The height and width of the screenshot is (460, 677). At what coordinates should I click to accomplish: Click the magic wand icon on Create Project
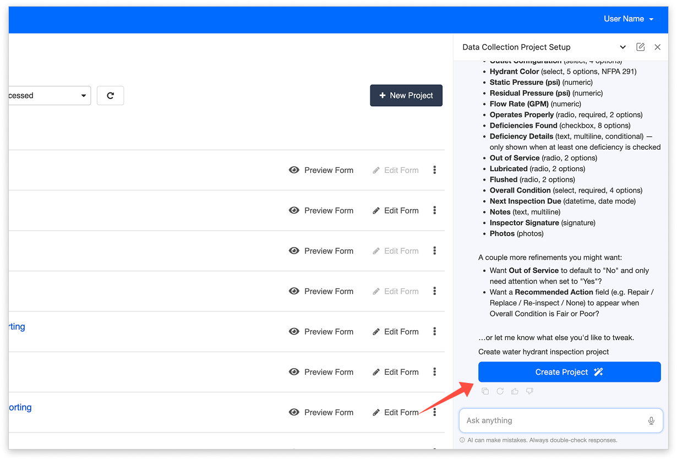tap(598, 372)
